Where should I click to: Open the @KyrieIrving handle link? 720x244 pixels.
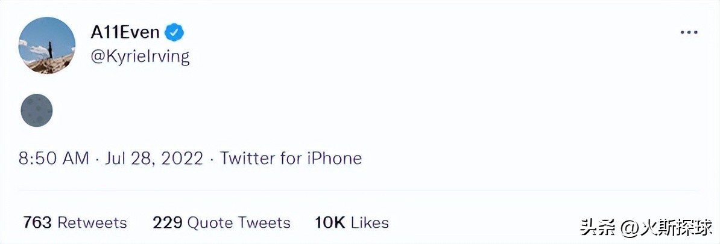pos(140,56)
